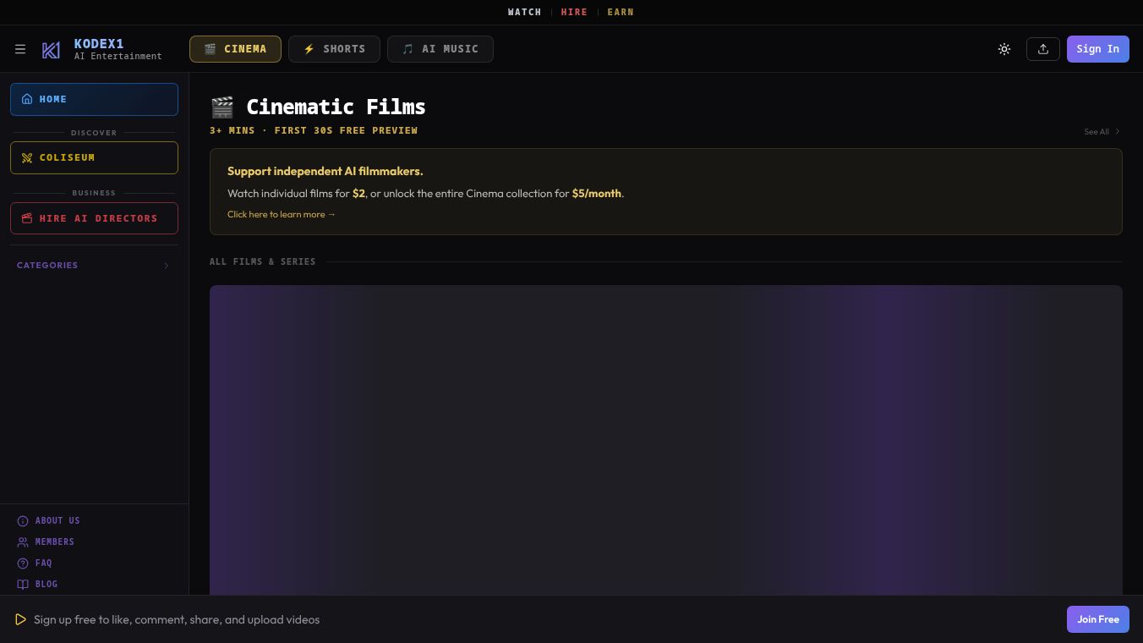Follow the 'Click here to learn more' link
The height and width of the screenshot is (643, 1143).
click(282, 215)
